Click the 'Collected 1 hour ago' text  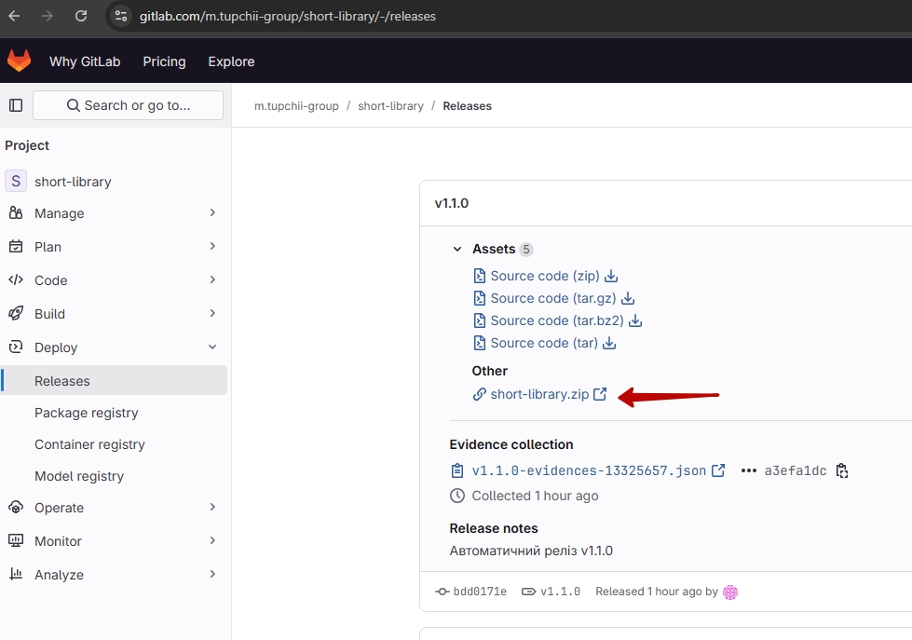tap(535, 496)
